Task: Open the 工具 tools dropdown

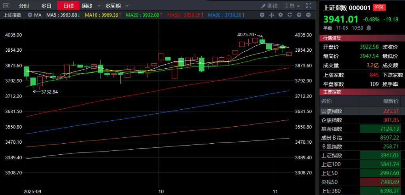Action: [x=293, y=6]
